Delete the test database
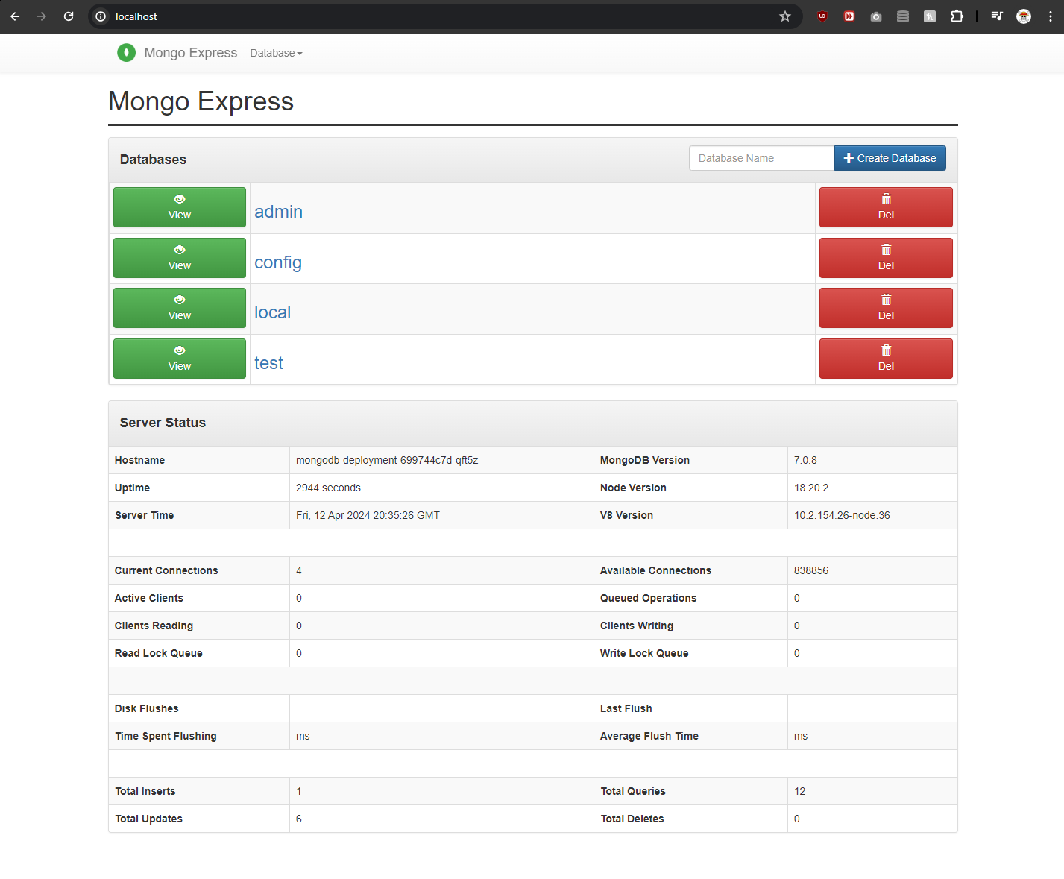The width and height of the screenshot is (1064, 879). point(886,359)
